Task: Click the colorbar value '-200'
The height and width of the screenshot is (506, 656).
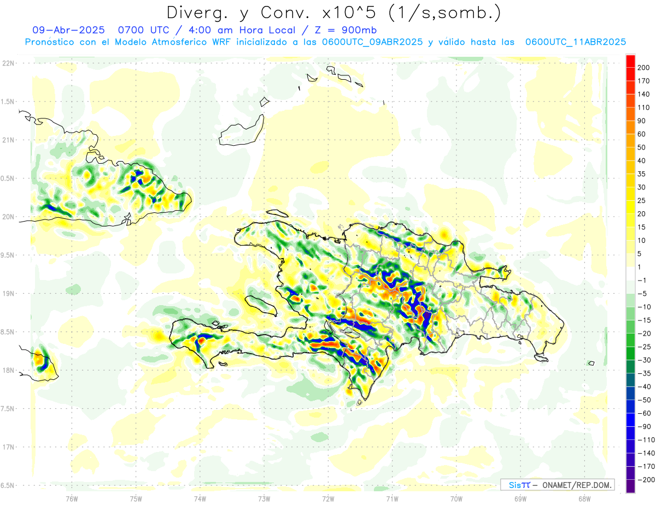Action: pyautogui.click(x=647, y=480)
